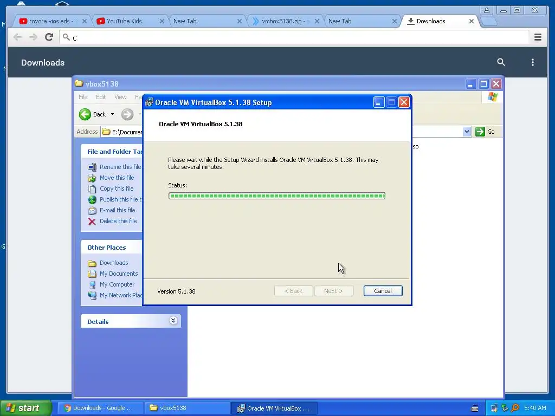Close the vmbox5138.zip tab
Screen dimensions: 555x416
pyautogui.click(x=317, y=21)
